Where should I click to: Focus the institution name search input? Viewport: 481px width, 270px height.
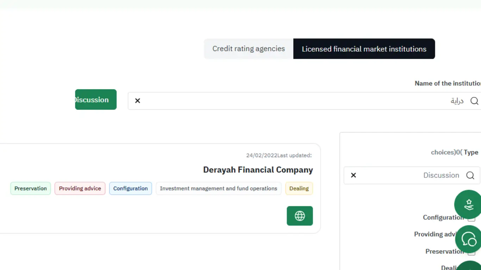point(305,101)
